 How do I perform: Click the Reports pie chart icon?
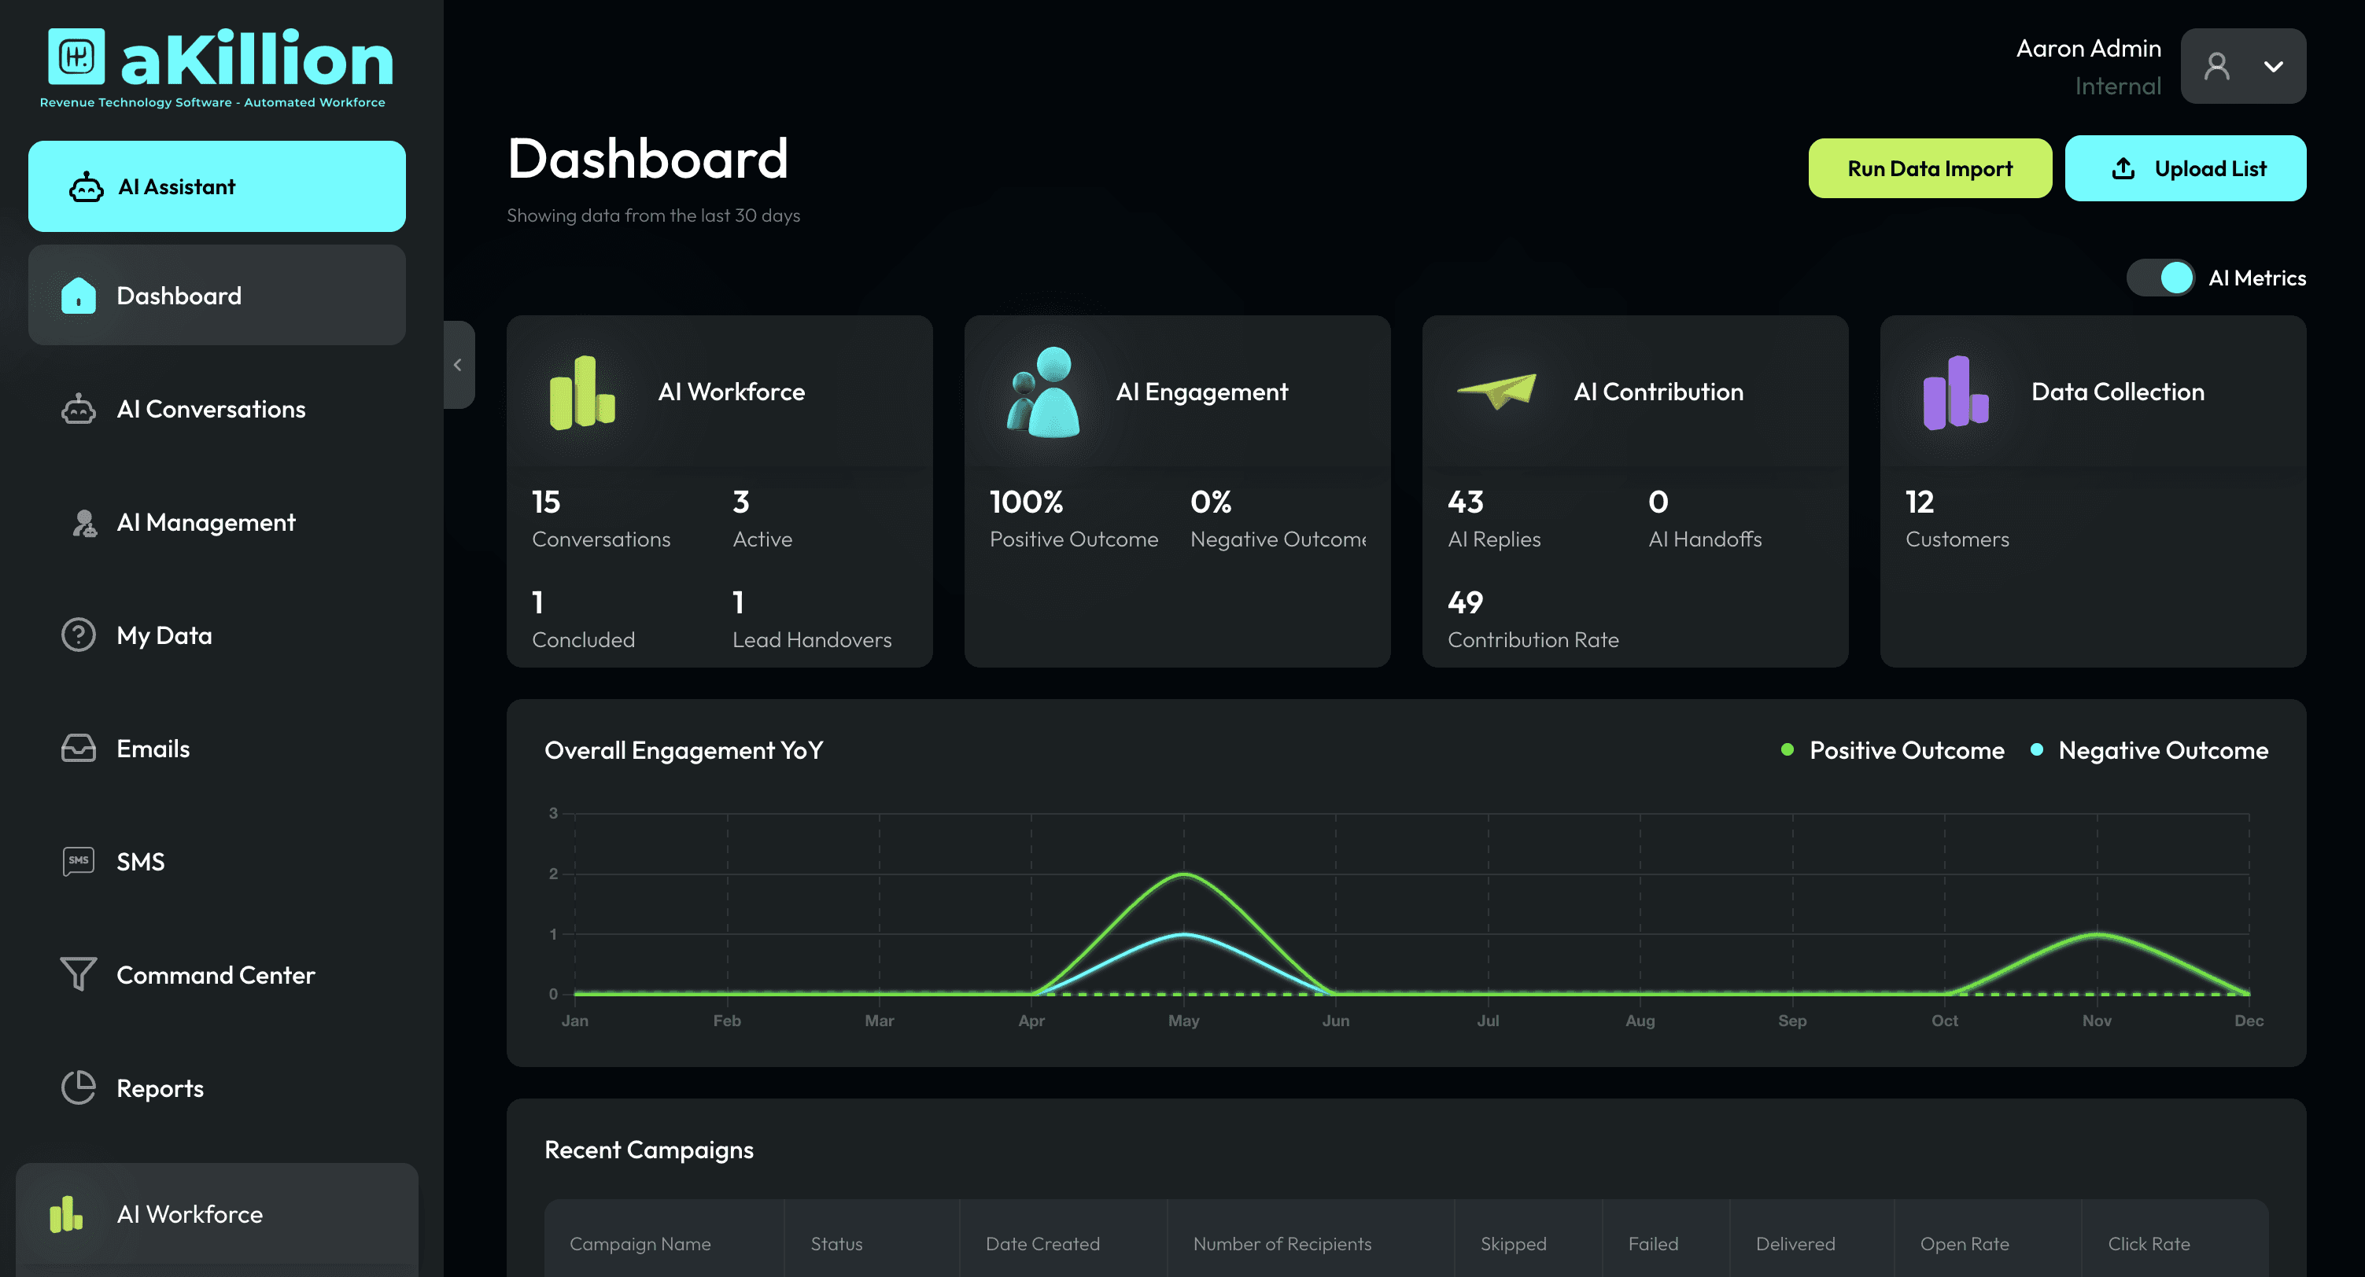coord(78,1088)
